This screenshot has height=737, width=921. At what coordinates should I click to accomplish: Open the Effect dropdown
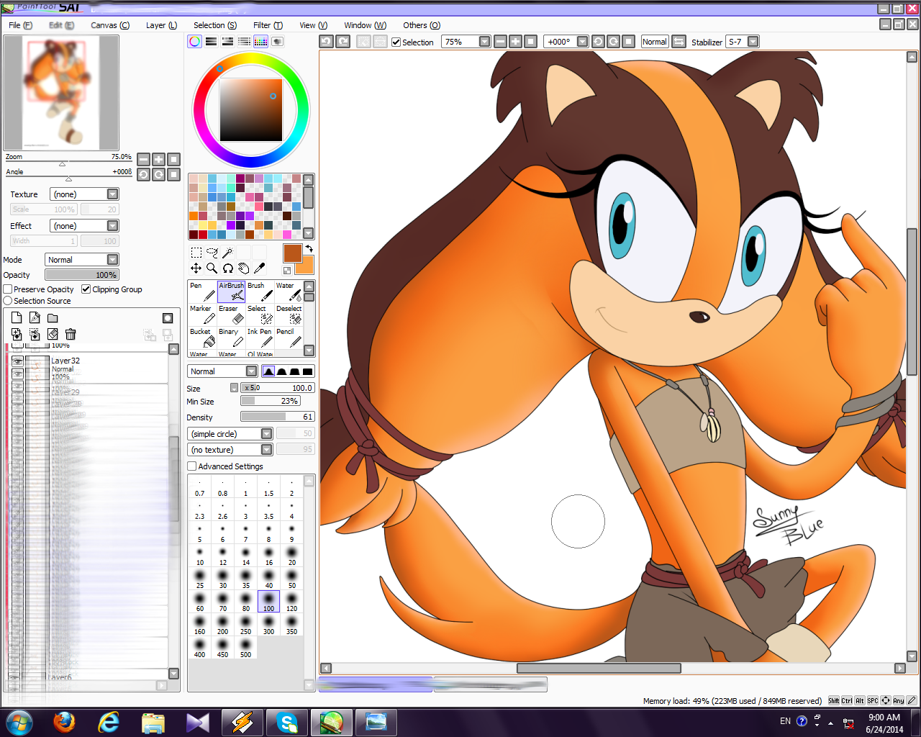(84, 226)
